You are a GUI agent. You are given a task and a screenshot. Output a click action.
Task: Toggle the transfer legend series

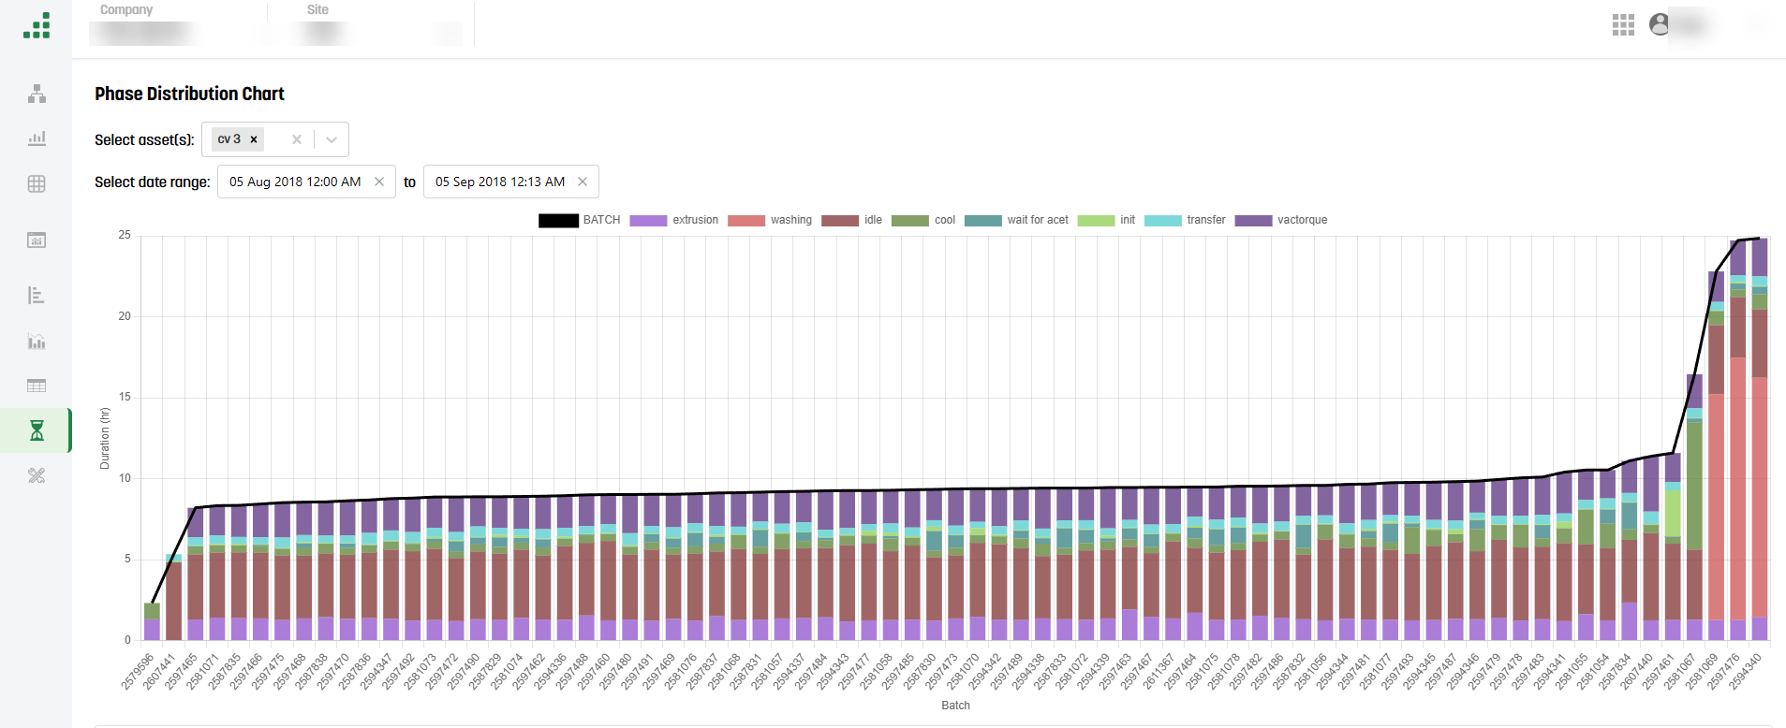(x=1185, y=220)
